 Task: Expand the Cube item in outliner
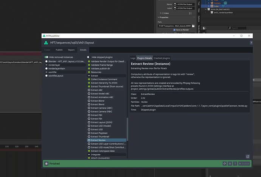[x=209, y=6]
